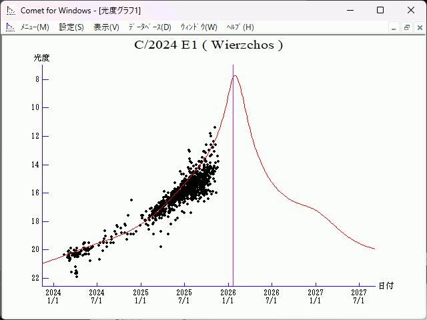
Task: Open the ウィンドウ(W) window menu
Action: click(199, 27)
